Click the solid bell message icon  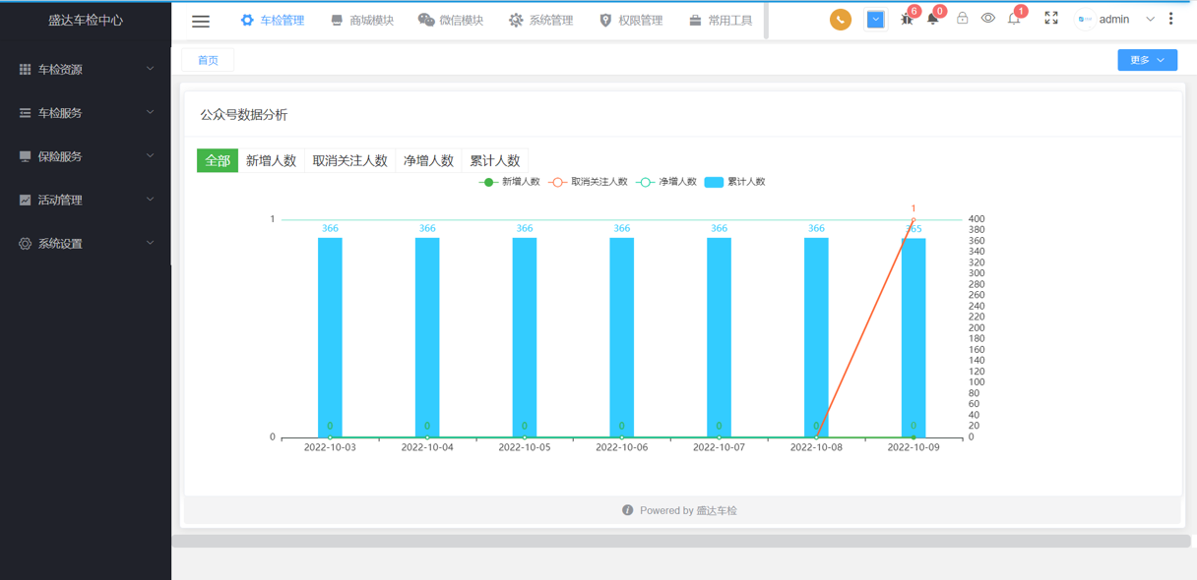pos(932,20)
